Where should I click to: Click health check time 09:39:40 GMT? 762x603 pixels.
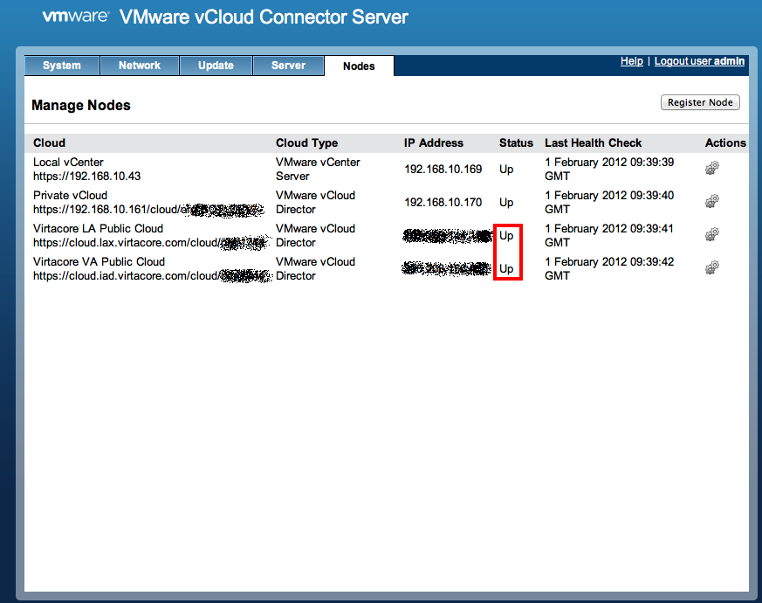(609, 202)
